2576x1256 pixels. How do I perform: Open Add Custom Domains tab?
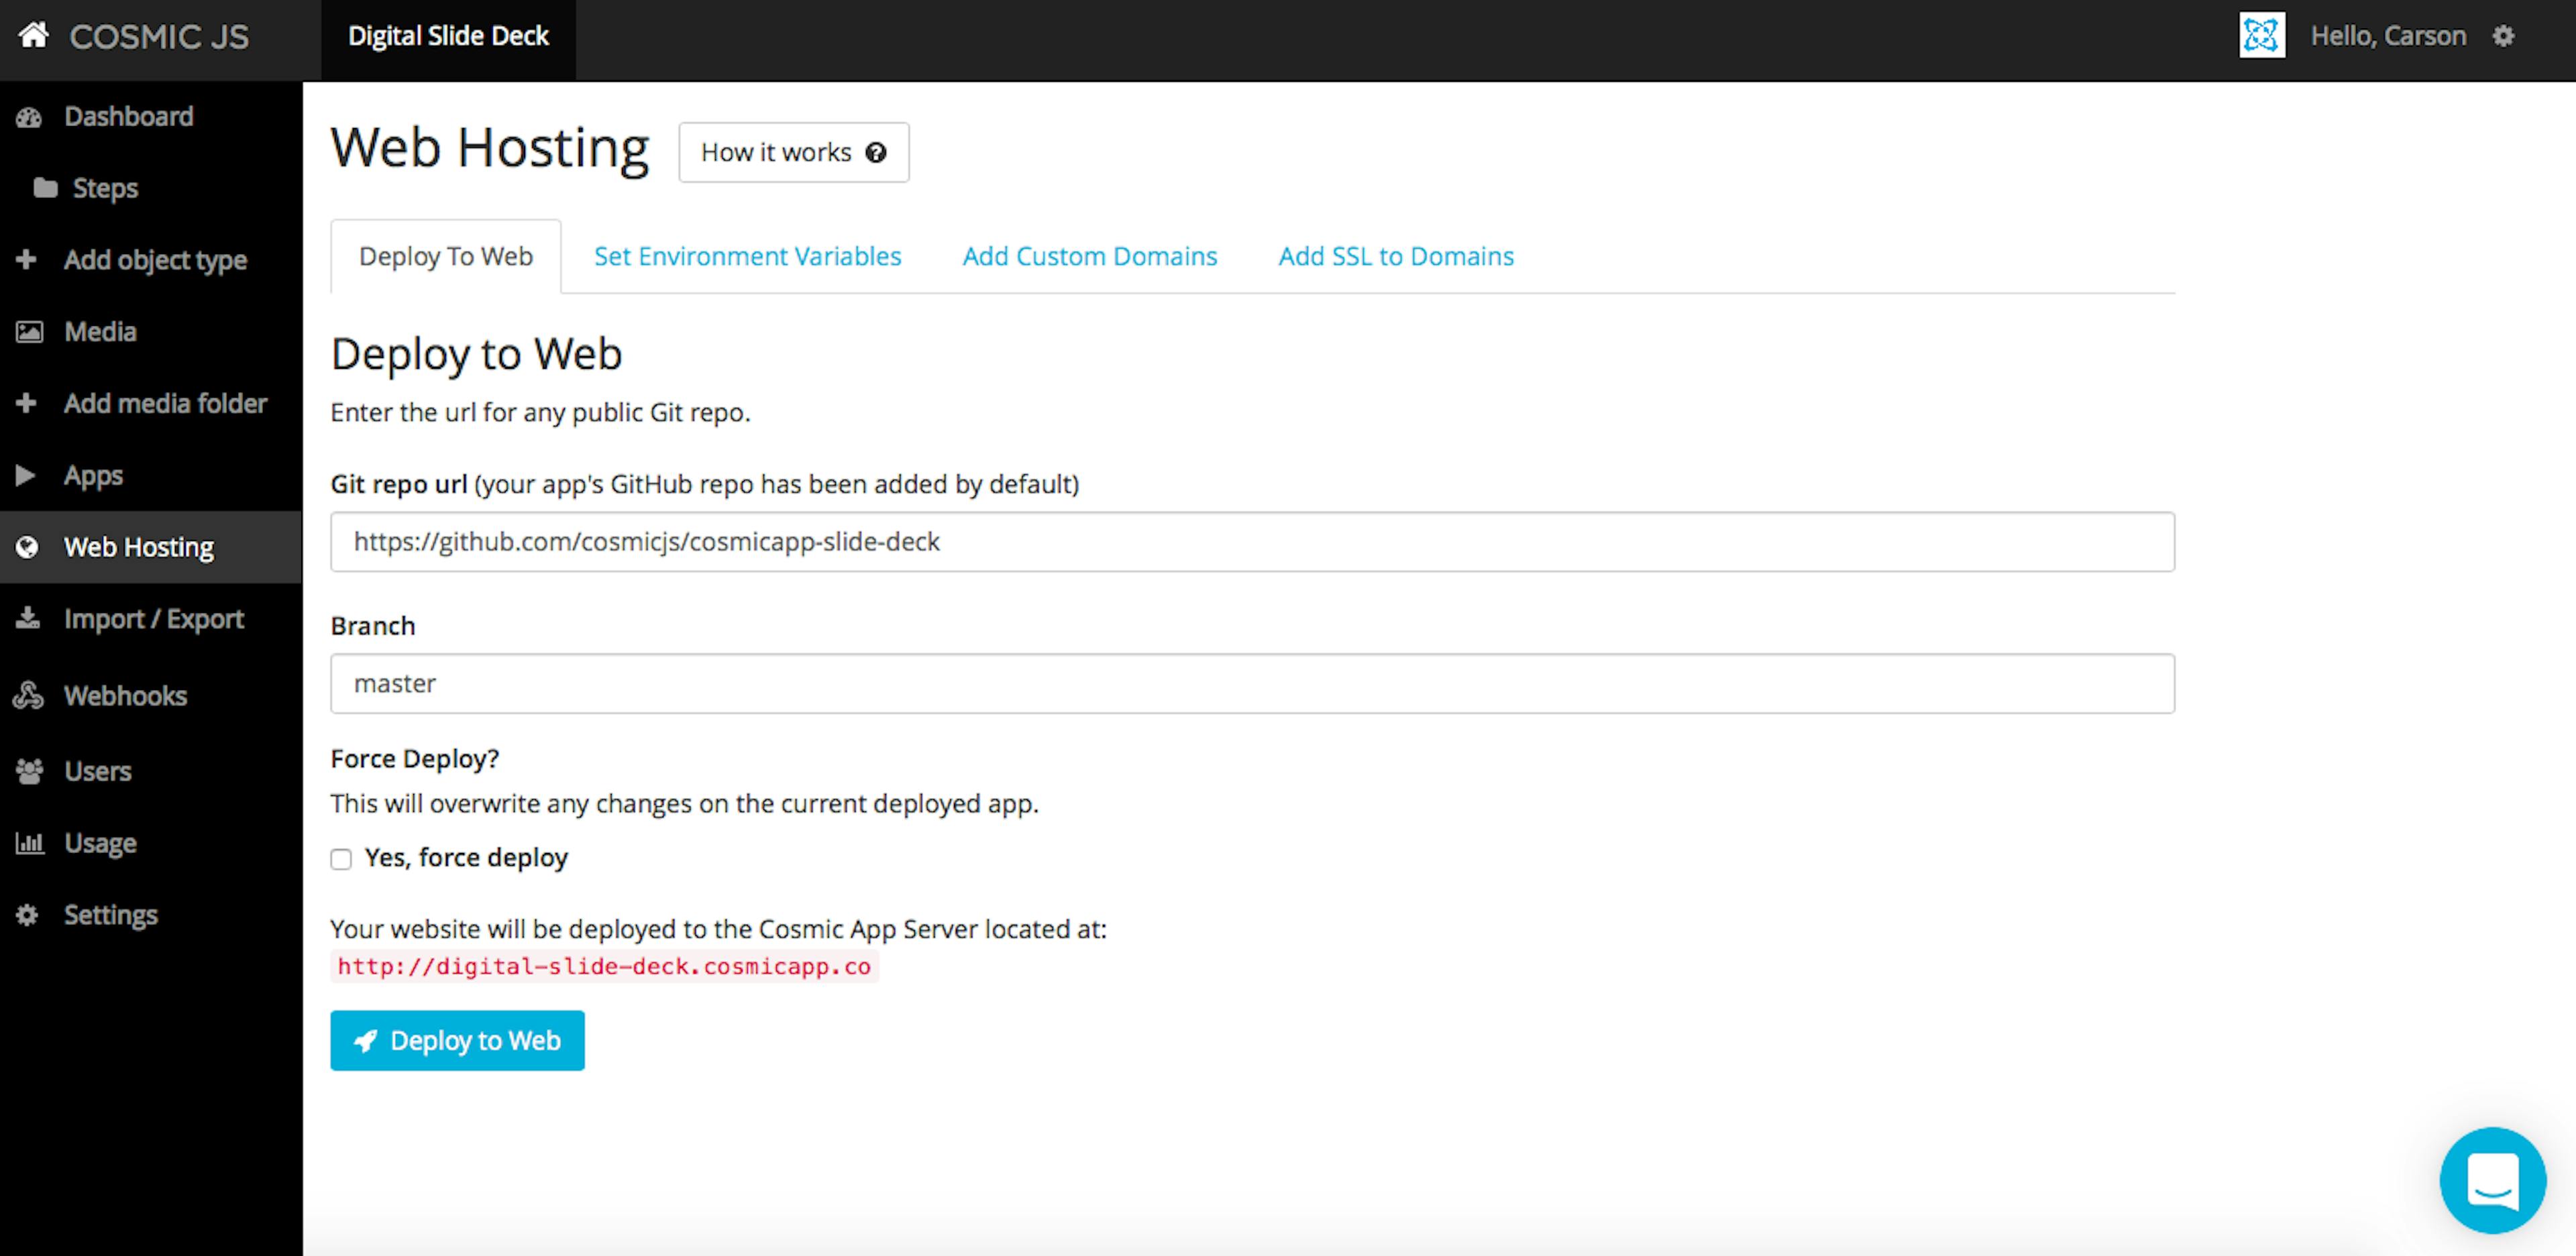click(1090, 257)
